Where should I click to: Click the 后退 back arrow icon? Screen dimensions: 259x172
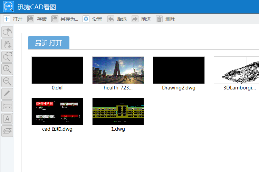pos(111,19)
